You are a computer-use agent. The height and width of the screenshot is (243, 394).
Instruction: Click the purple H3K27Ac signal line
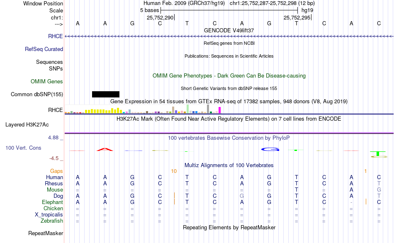point(229,133)
